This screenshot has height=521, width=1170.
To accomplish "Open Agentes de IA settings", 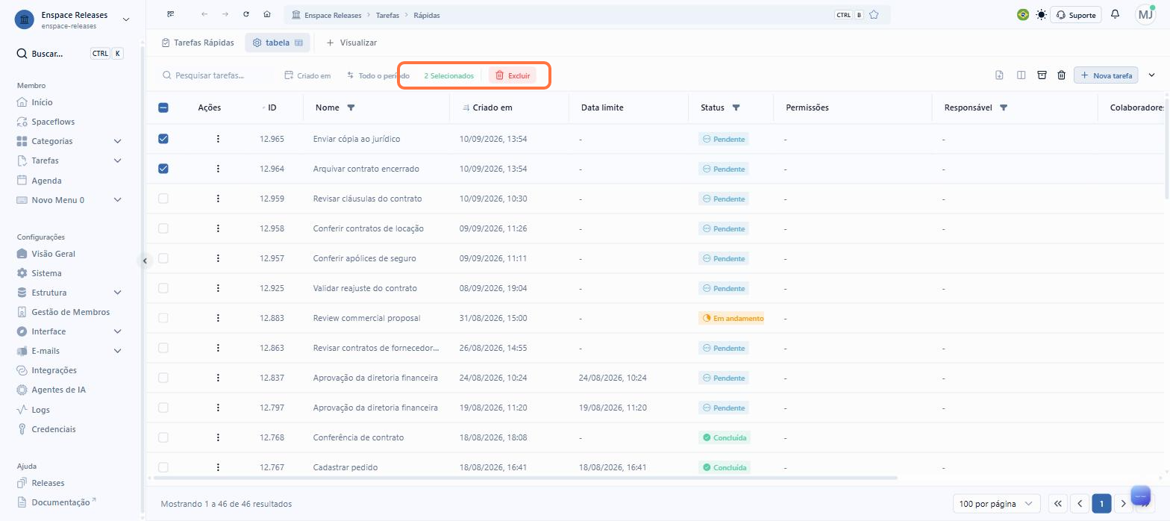I will (x=58, y=390).
